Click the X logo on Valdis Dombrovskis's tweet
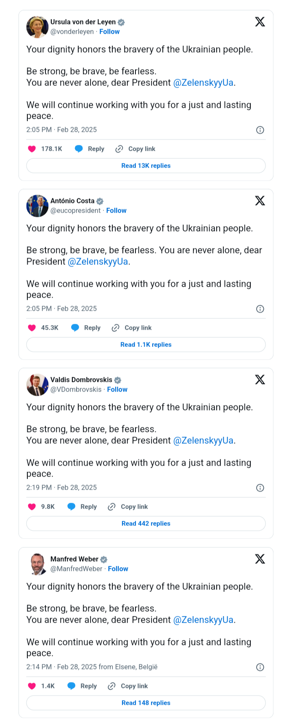The image size is (305, 722). tap(260, 380)
